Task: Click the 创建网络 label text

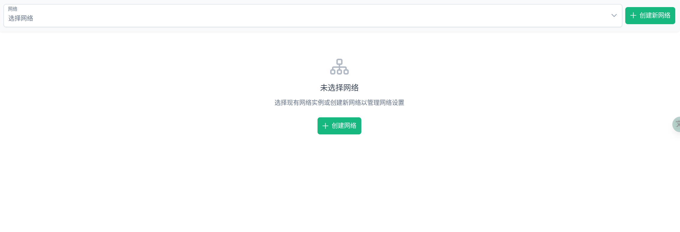Action: click(x=344, y=126)
